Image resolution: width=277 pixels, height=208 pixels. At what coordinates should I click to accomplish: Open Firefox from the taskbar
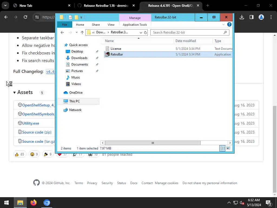click(33, 203)
